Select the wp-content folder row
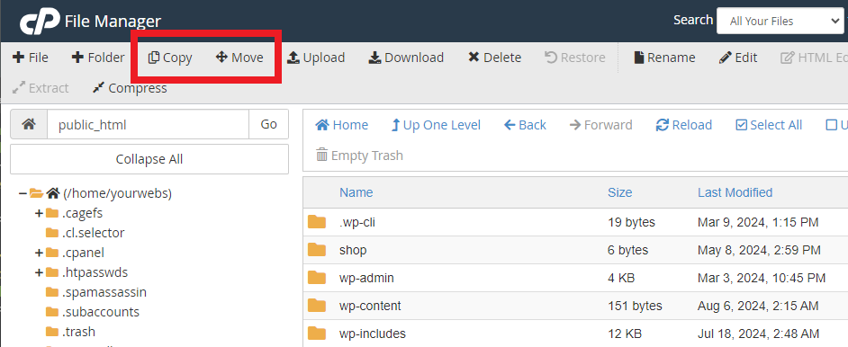Viewport: 848px width, 347px height. coord(575,306)
